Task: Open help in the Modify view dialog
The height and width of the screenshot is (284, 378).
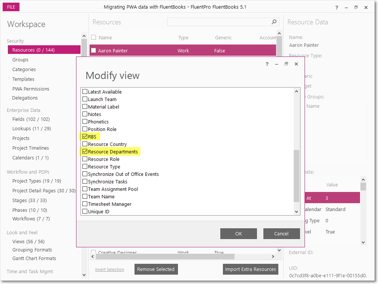Action: pos(267,64)
